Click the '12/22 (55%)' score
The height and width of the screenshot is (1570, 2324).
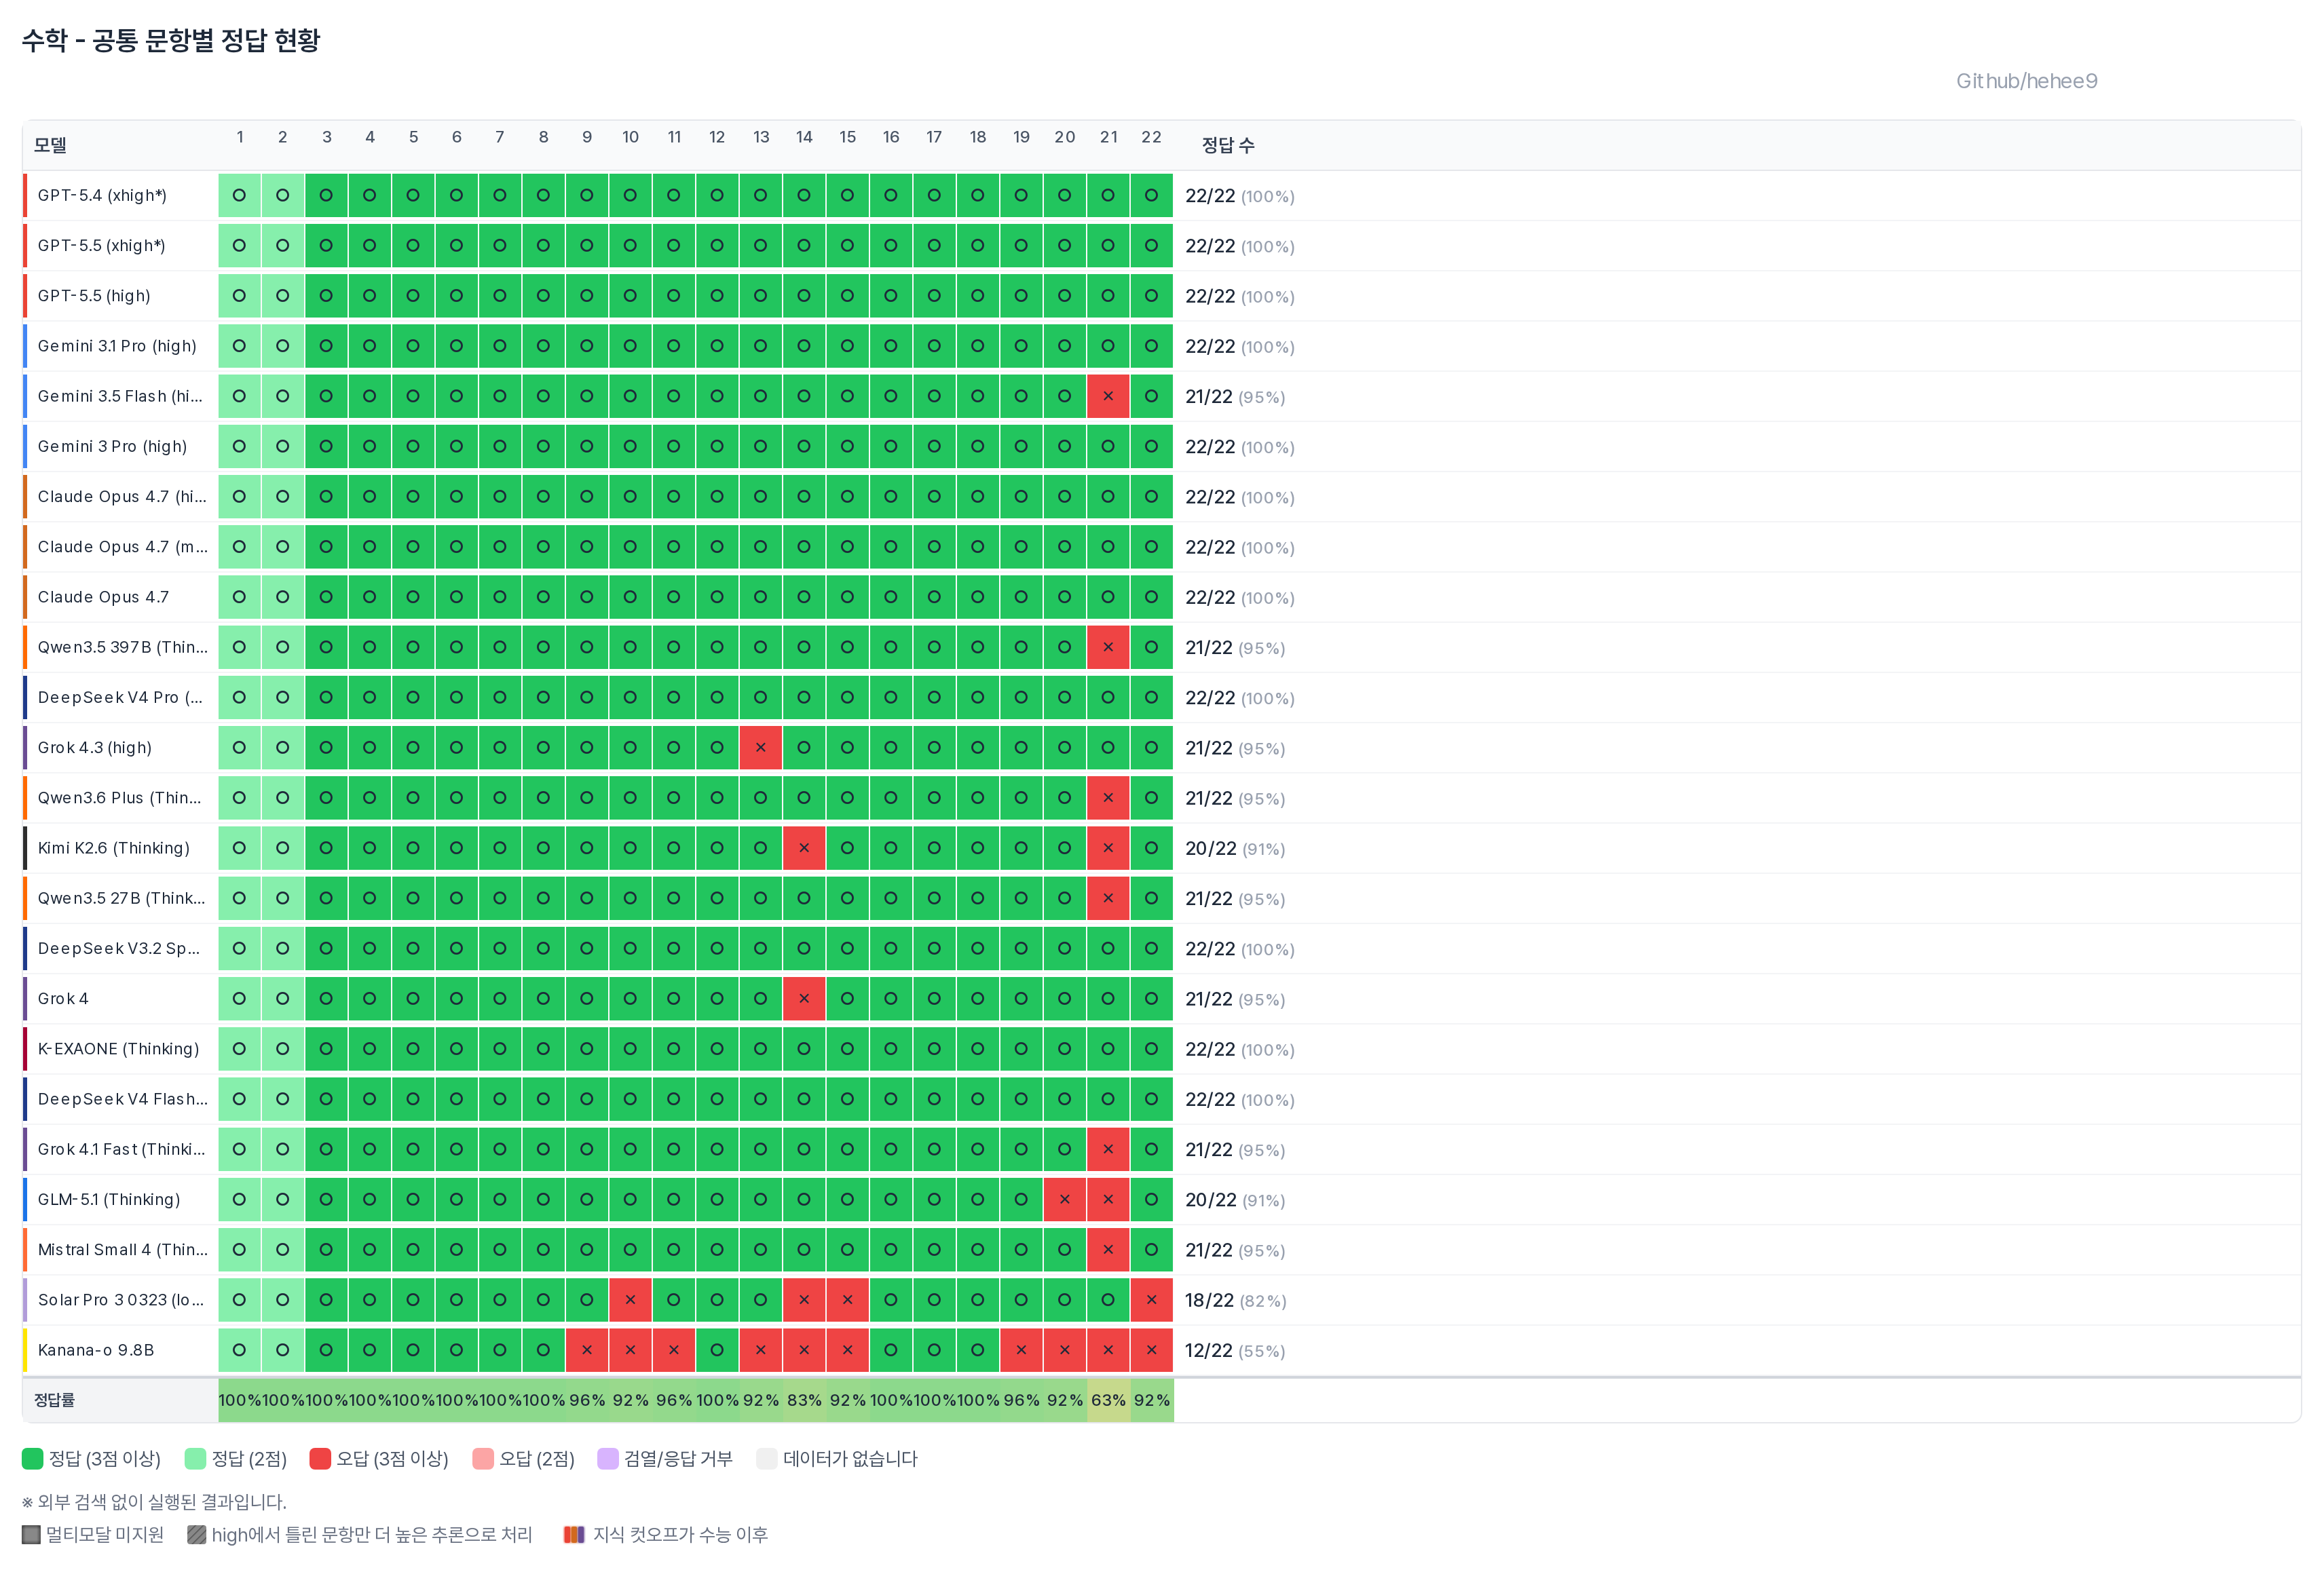point(1235,1350)
